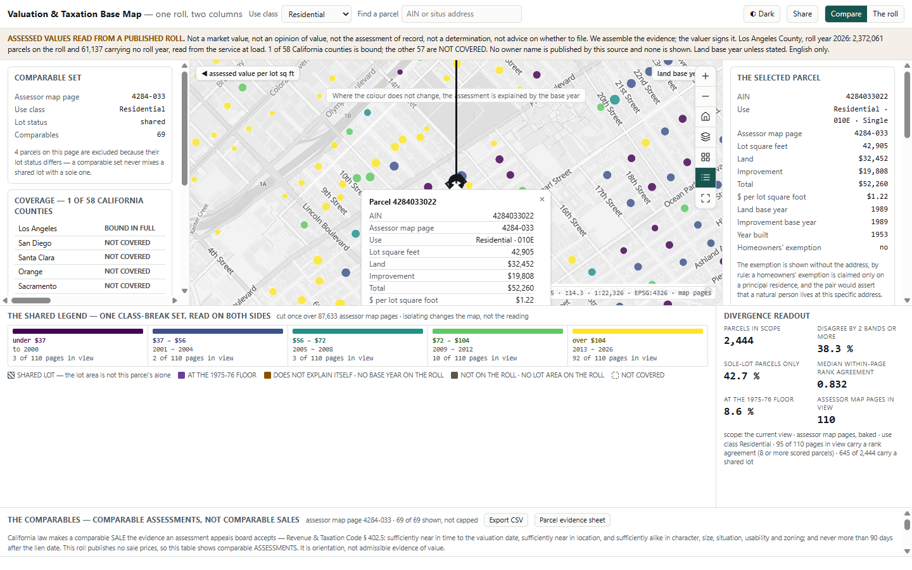This screenshot has width=912, height=570.
Task: Click the Share button
Action: [x=802, y=14]
